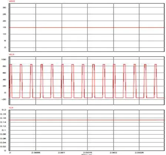Viewport: 166px width, 155px height.
Task: Click the 0.06 tick label on IL3 axis
Action: pyautogui.click(x=3, y=138)
